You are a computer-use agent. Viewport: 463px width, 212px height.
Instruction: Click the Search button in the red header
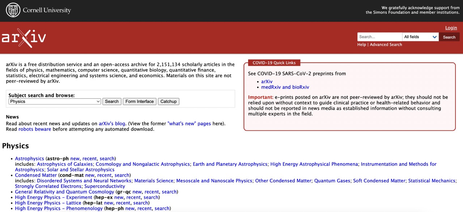click(x=449, y=37)
